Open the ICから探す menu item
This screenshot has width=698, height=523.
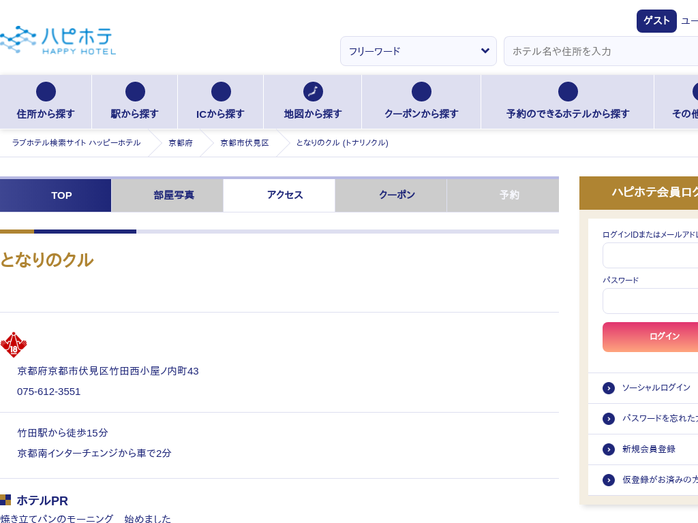(x=221, y=102)
